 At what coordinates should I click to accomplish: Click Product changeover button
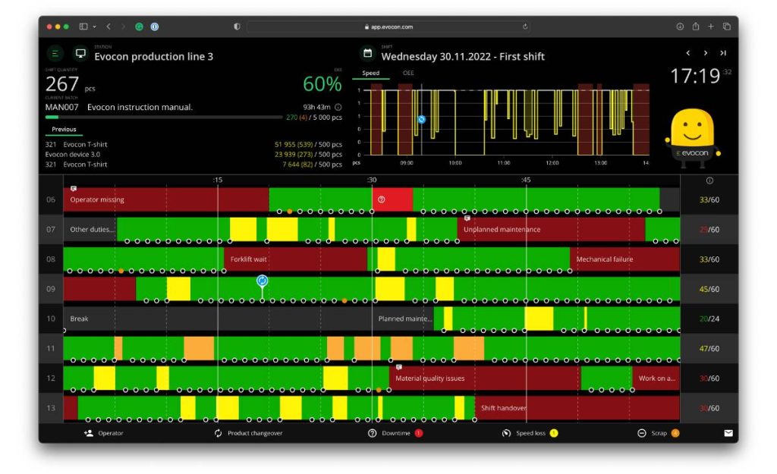pos(248,433)
